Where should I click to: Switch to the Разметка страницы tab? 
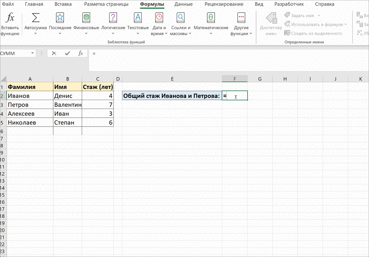click(x=106, y=4)
